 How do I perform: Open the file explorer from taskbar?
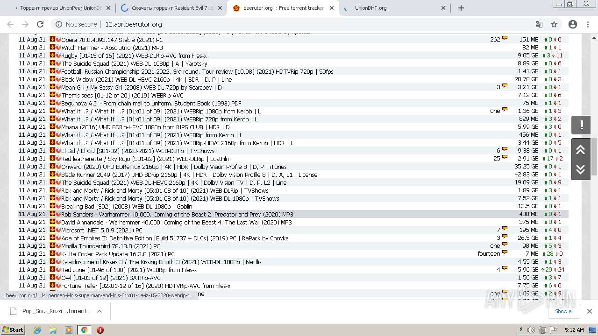53,330
